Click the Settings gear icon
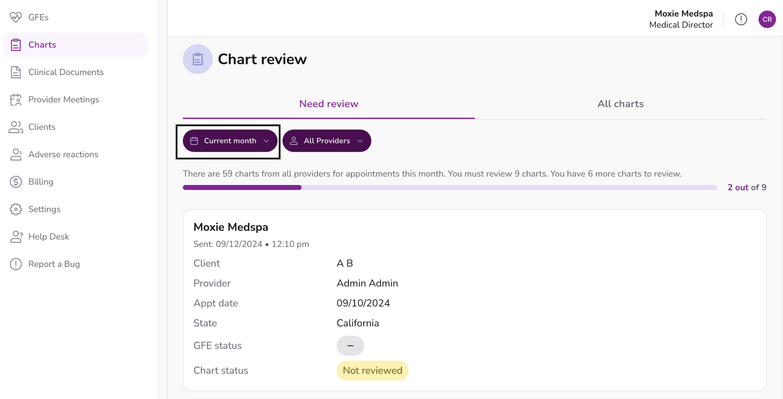This screenshot has width=783, height=399. 16,209
